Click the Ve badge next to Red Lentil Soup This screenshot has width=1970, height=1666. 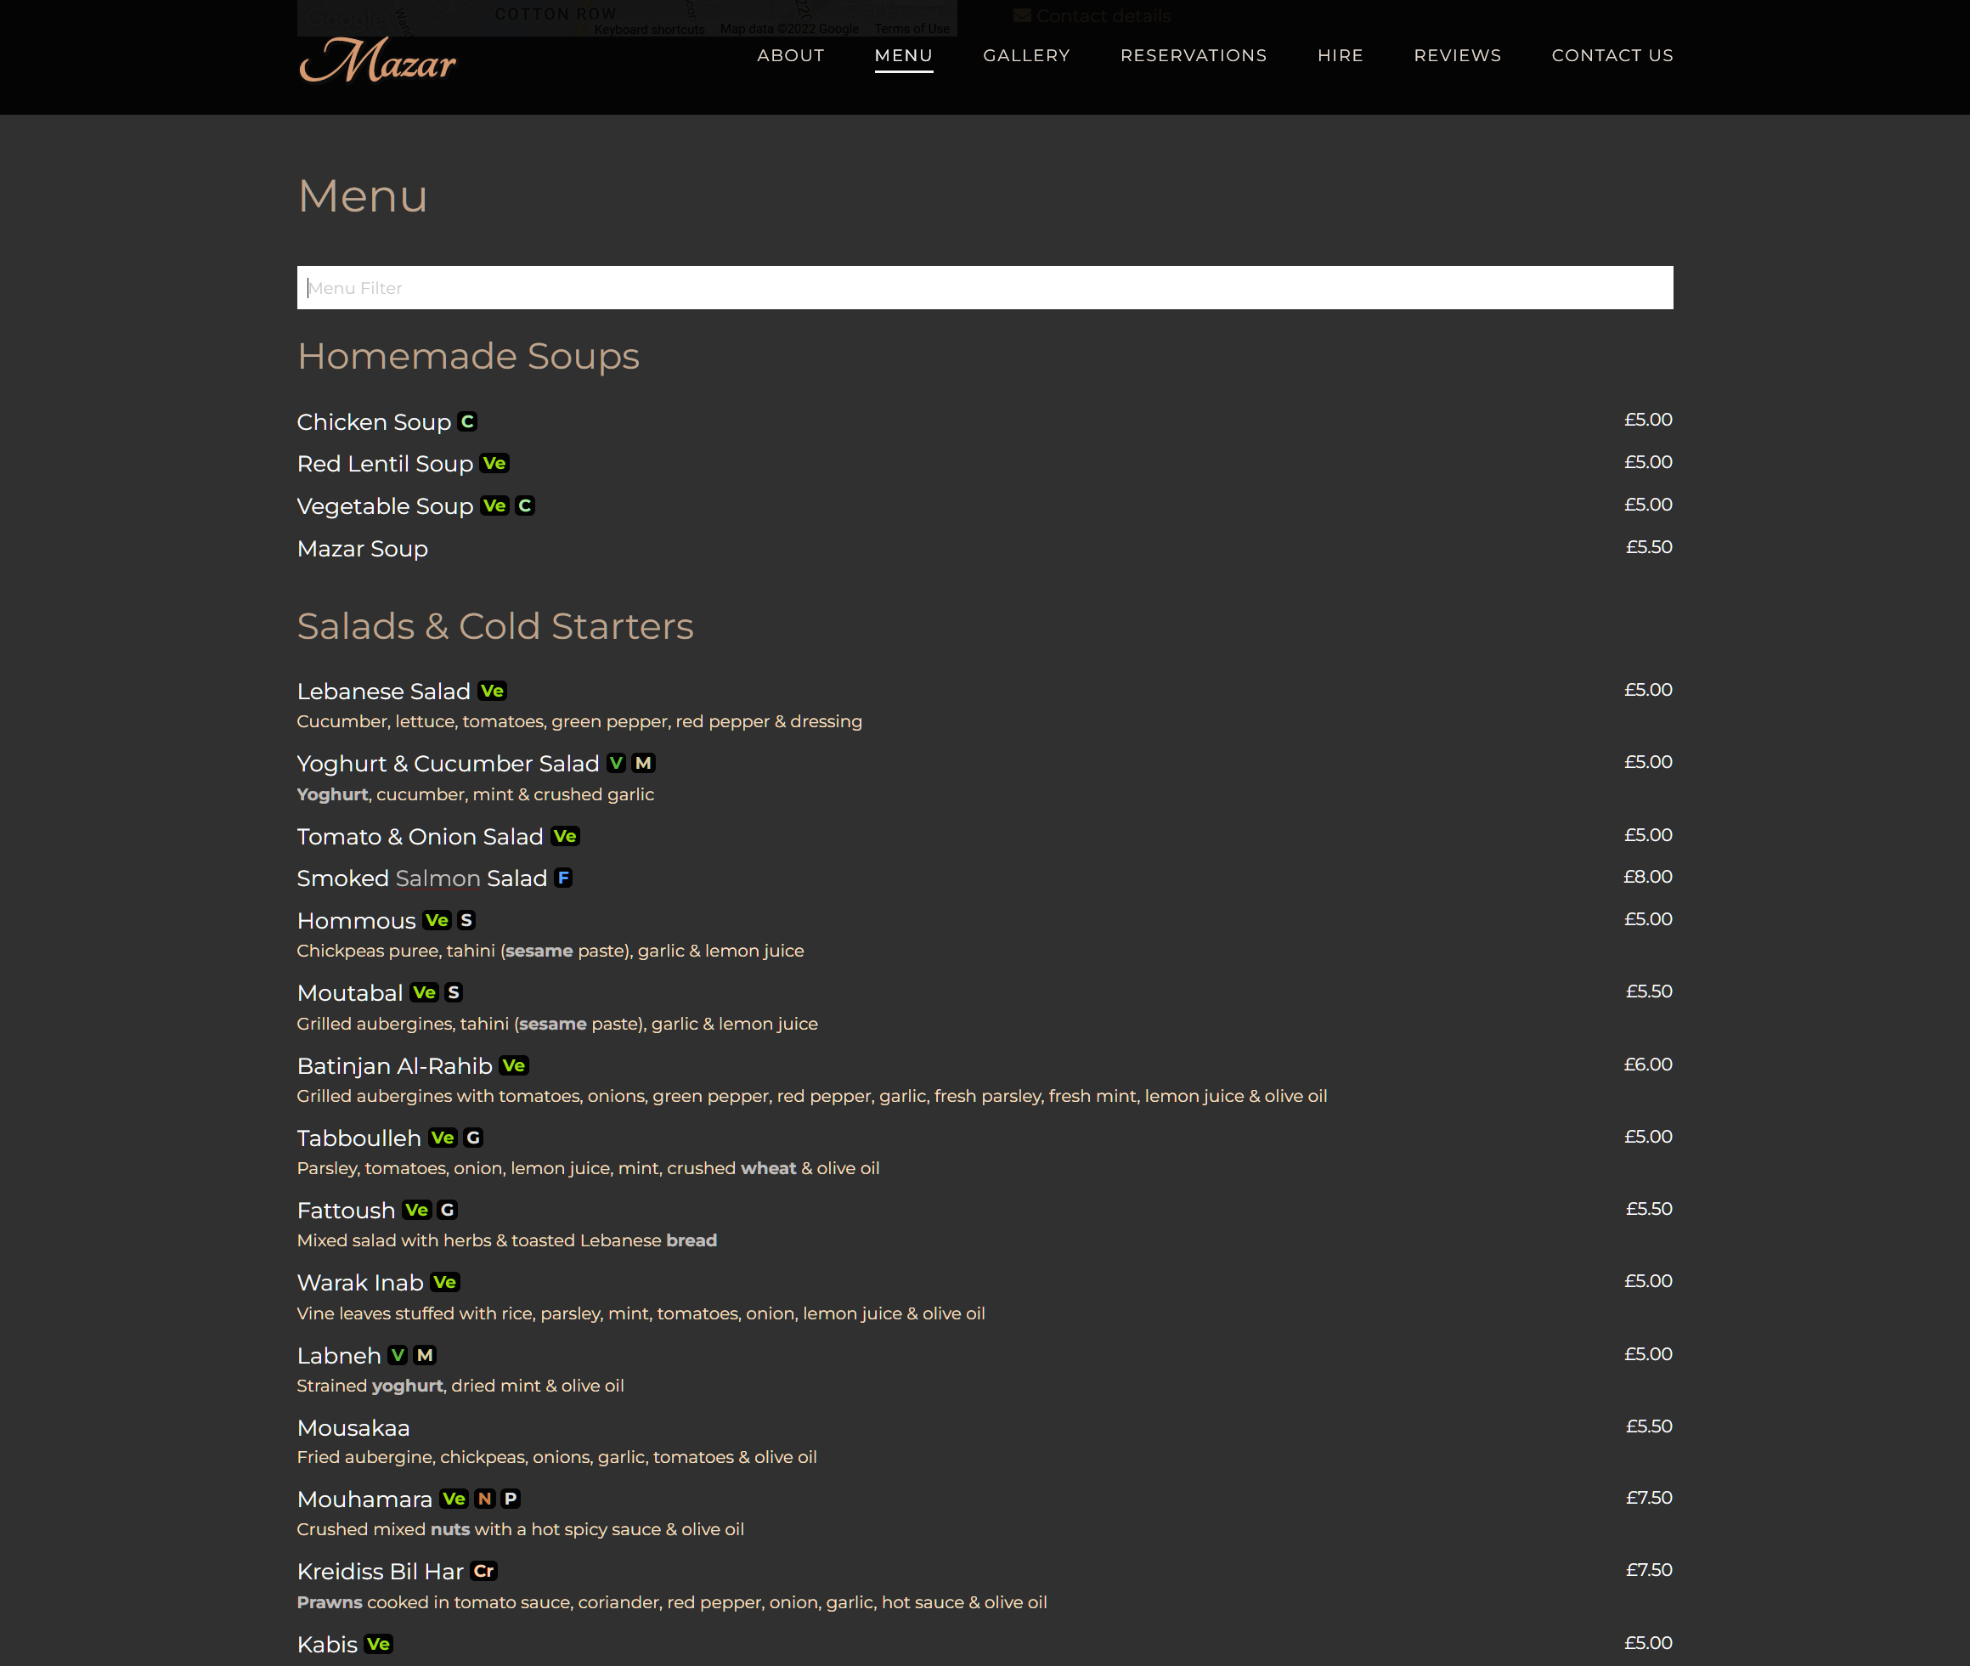coord(494,463)
